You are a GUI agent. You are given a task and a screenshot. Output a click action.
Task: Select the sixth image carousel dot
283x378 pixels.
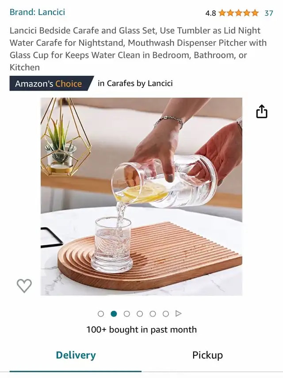(x=166, y=314)
